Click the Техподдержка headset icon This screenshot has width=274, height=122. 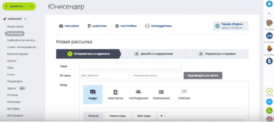click(147, 26)
